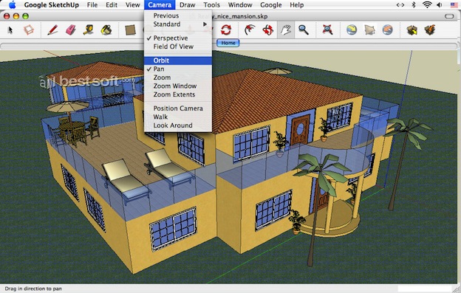The height and width of the screenshot is (293, 461).
Task: Click the toolbar hide pill button
Action: [449, 16]
